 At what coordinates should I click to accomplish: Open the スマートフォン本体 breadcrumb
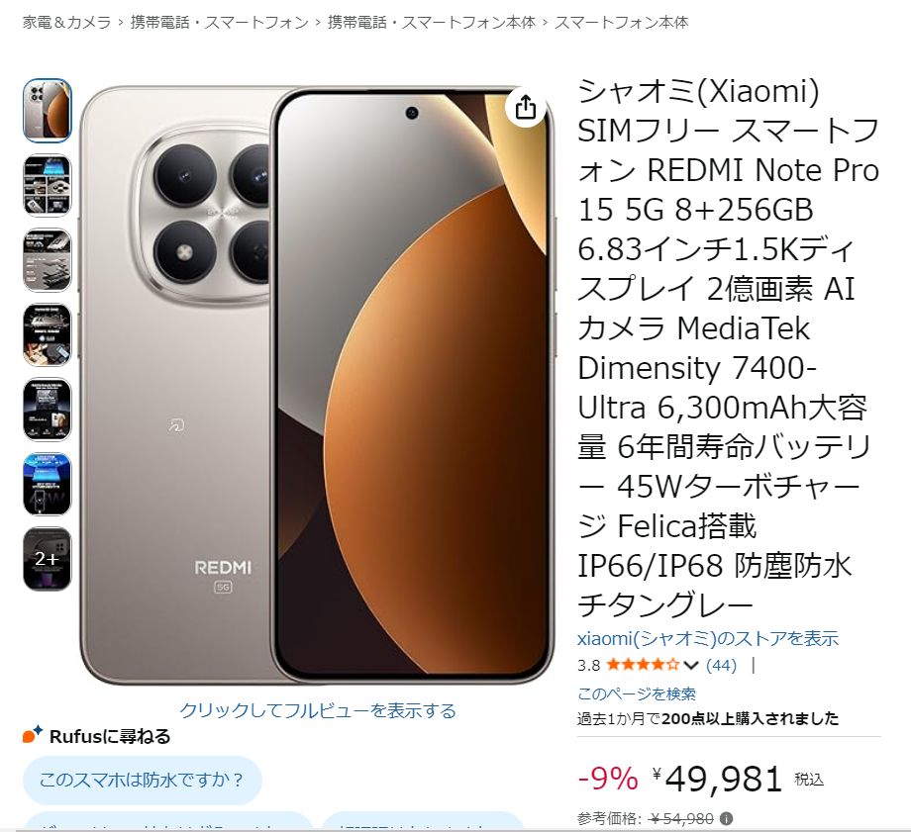621,23
